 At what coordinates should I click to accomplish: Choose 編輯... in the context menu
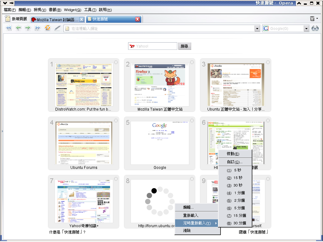pyautogui.click(x=196, y=207)
